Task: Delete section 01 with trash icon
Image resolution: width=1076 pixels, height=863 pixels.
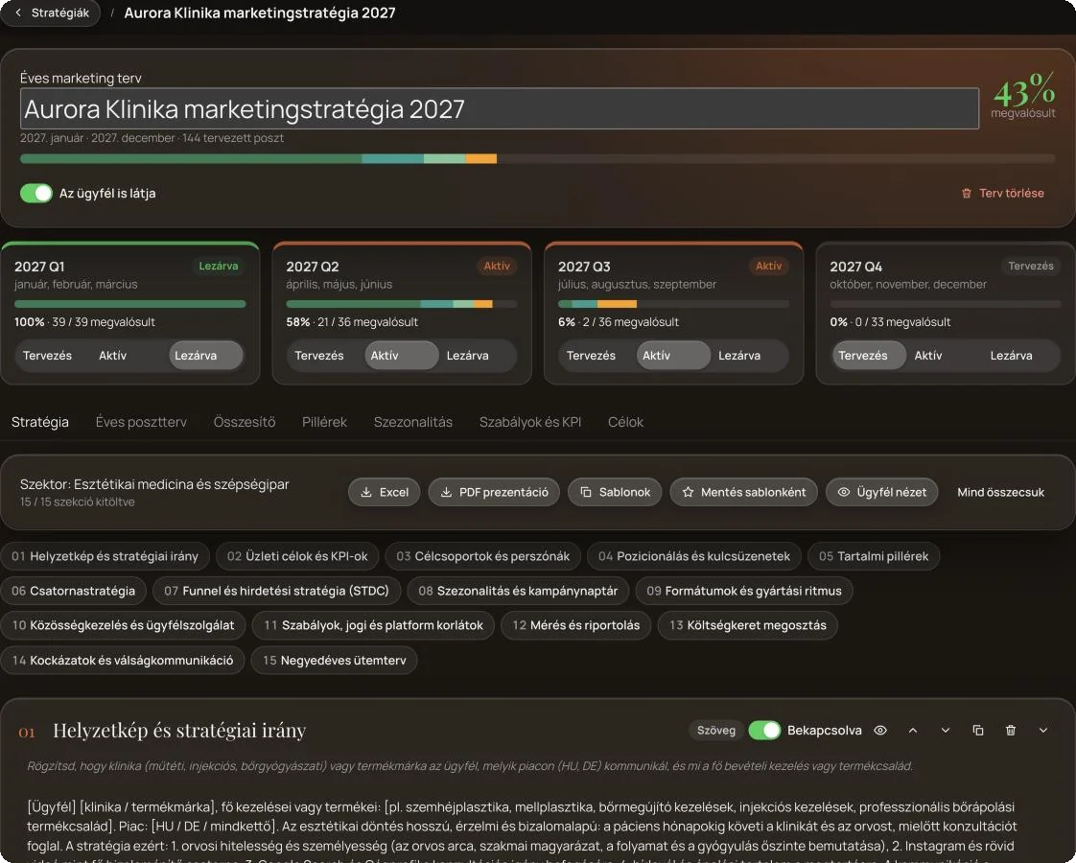Action: click(1011, 731)
